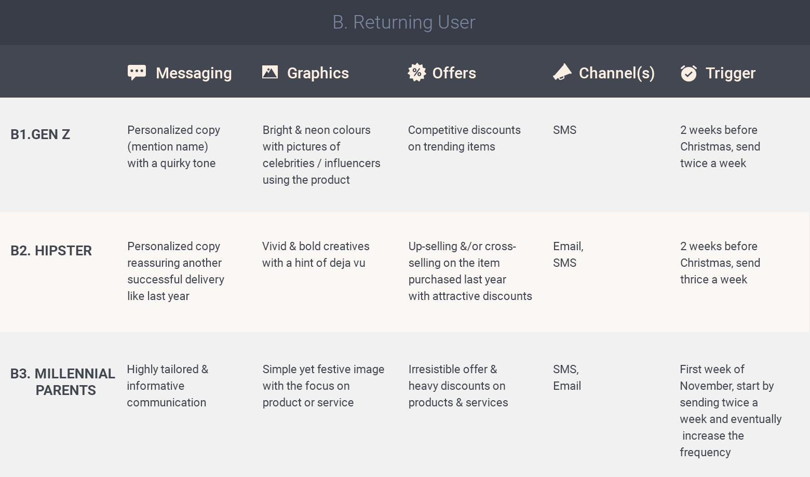
Task: Click Hipster's Email, SMS channel cell
Action: pyautogui.click(x=568, y=254)
